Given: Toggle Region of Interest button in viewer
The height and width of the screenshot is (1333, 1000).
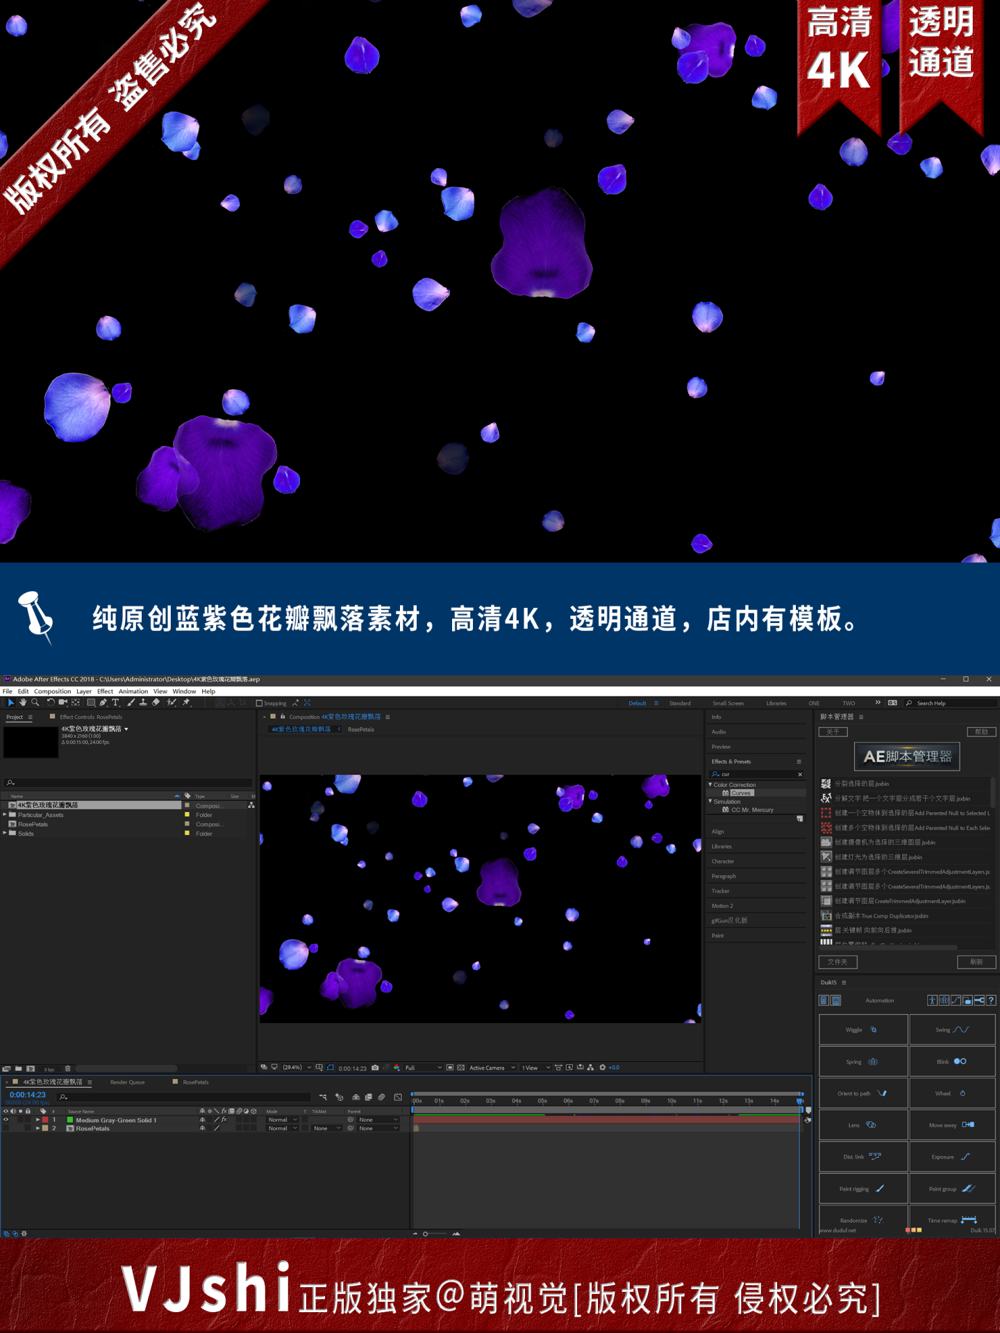Looking at the screenshot, I should click(x=450, y=1068).
